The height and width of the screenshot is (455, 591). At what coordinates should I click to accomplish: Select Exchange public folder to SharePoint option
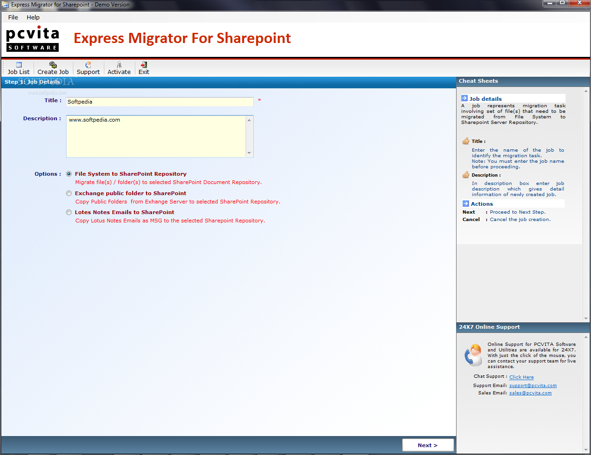click(x=69, y=193)
